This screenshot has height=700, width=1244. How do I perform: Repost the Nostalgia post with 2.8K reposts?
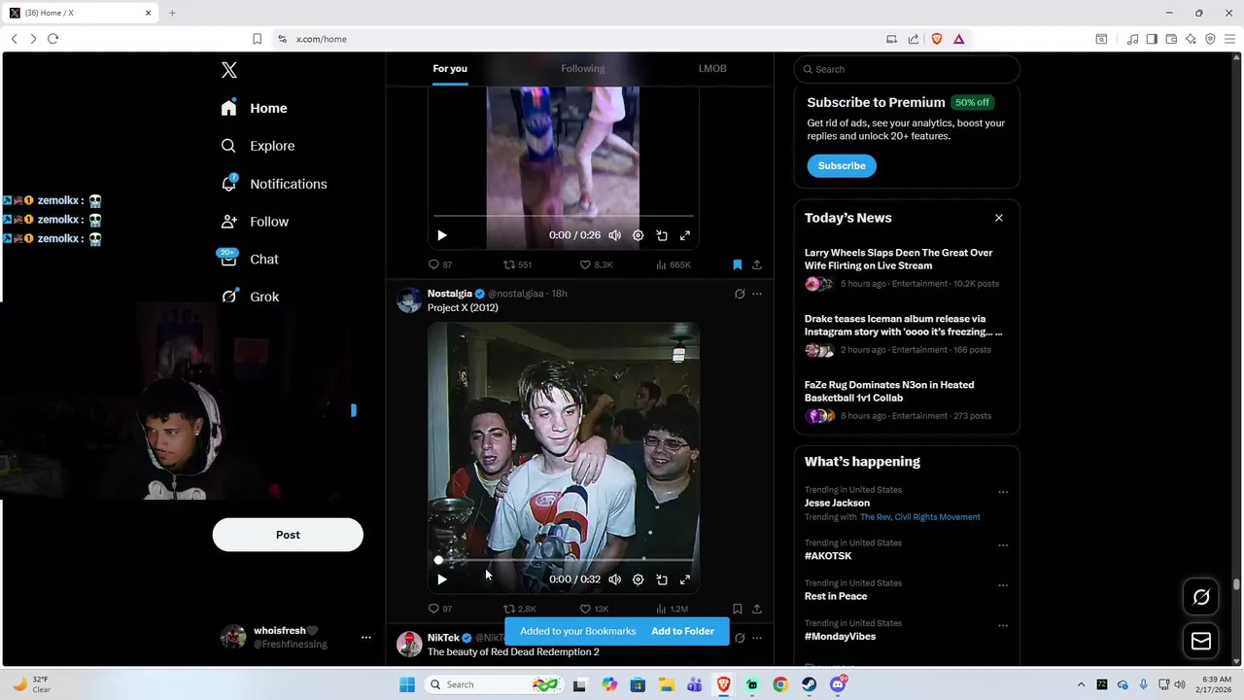coord(519,609)
